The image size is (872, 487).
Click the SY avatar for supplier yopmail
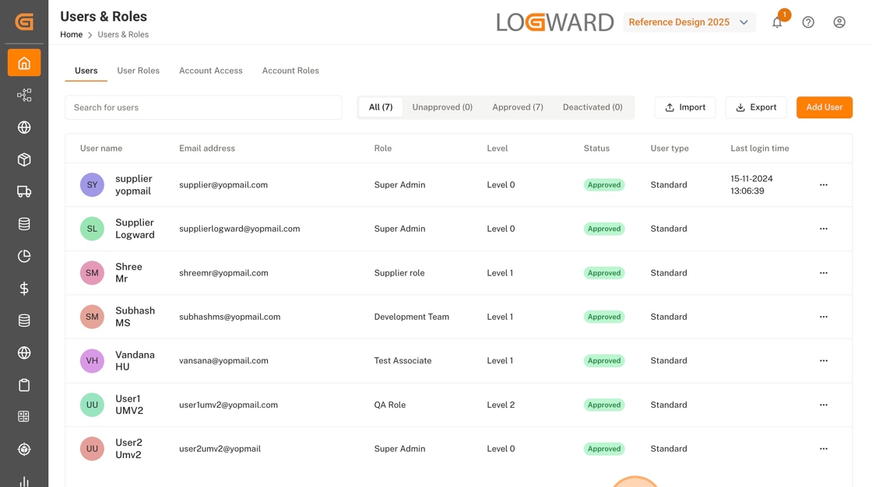(x=93, y=185)
